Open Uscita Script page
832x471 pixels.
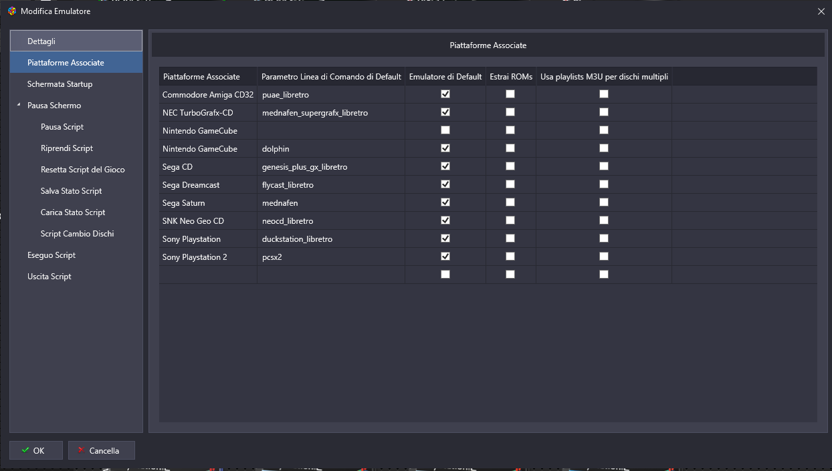pyautogui.click(x=49, y=277)
